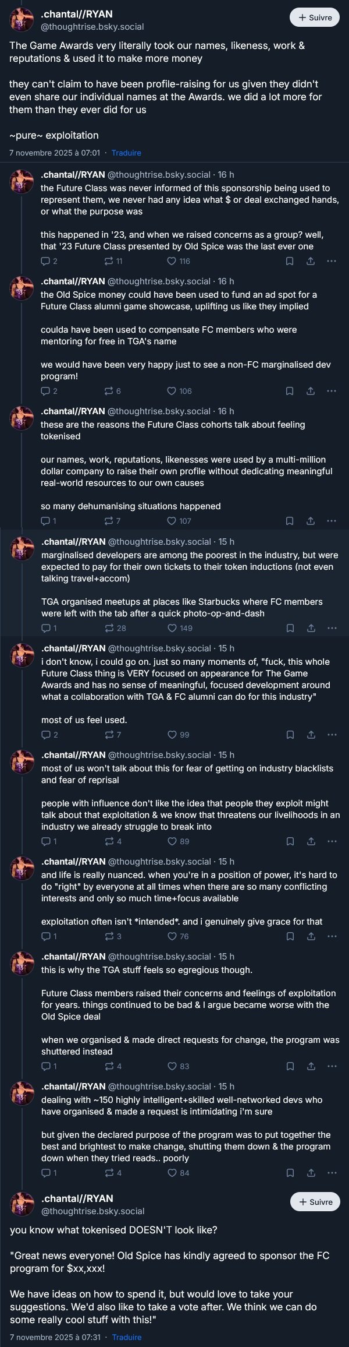
Task: Open @thoughtrise.bsky.social handle on top post
Action: (x=92, y=27)
